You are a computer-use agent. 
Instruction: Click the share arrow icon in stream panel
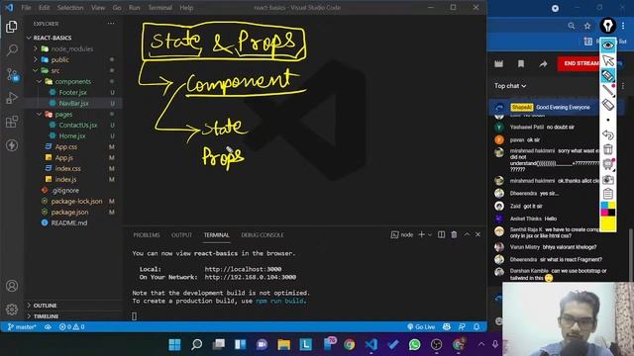pos(543,63)
